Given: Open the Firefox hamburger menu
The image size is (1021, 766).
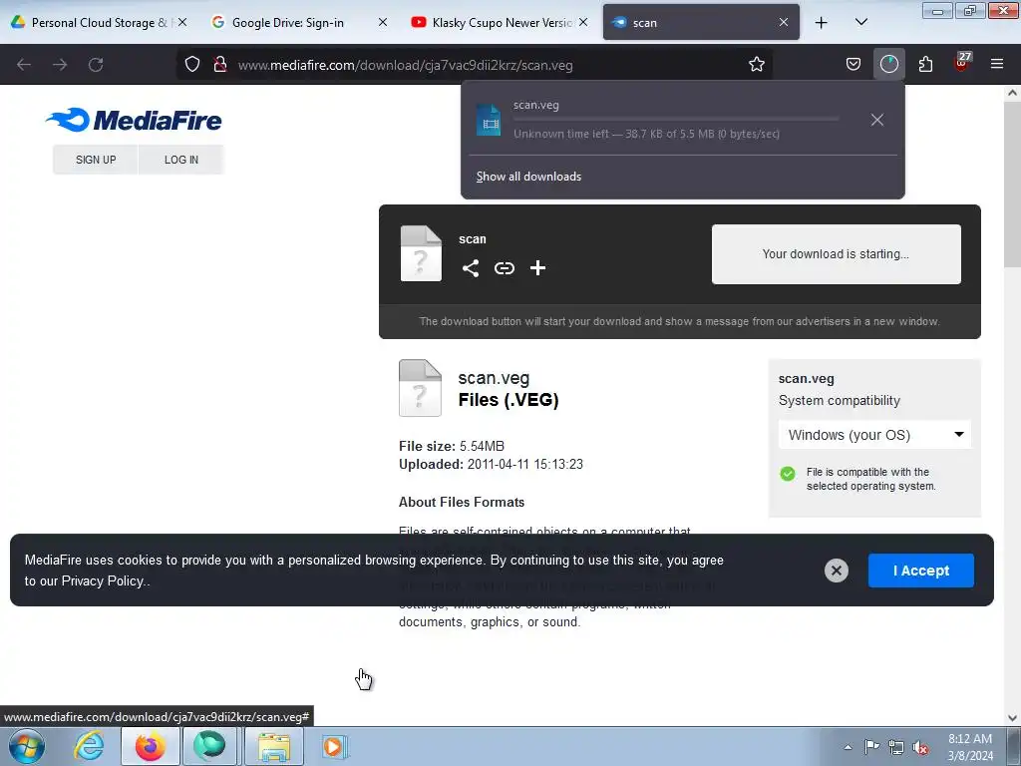Looking at the screenshot, I should point(997,65).
